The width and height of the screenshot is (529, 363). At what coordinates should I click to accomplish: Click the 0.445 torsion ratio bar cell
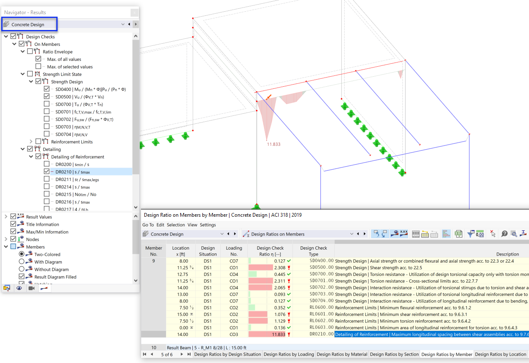click(270, 274)
